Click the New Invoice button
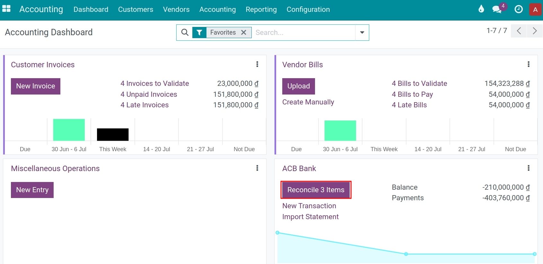This screenshot has height=264, width=543. (x=36, y=86)
